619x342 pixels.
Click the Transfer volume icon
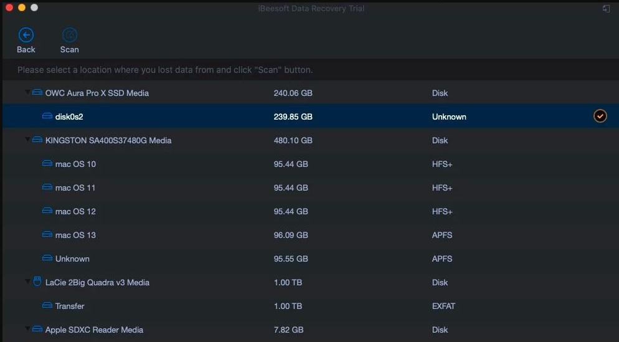(47, 305)
